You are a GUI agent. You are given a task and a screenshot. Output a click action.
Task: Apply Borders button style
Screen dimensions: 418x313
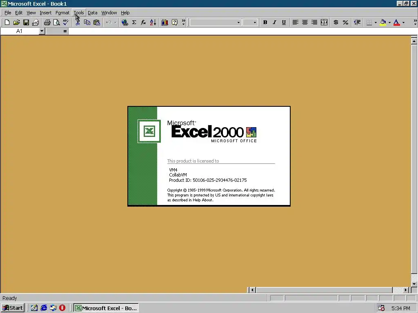click(x=369, y=23)
